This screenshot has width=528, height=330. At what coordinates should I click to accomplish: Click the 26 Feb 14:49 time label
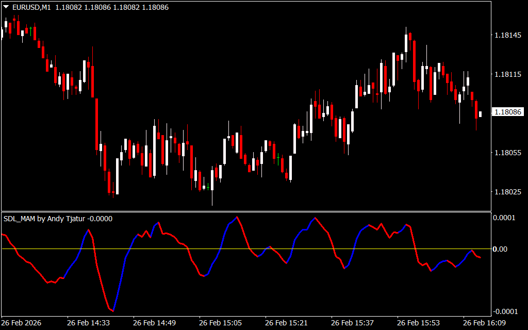click(x=154, y=323)
